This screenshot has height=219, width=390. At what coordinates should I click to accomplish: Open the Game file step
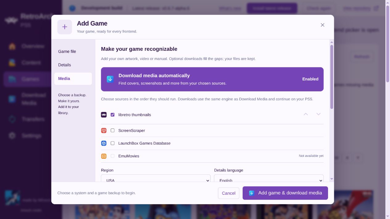[73, 51]
